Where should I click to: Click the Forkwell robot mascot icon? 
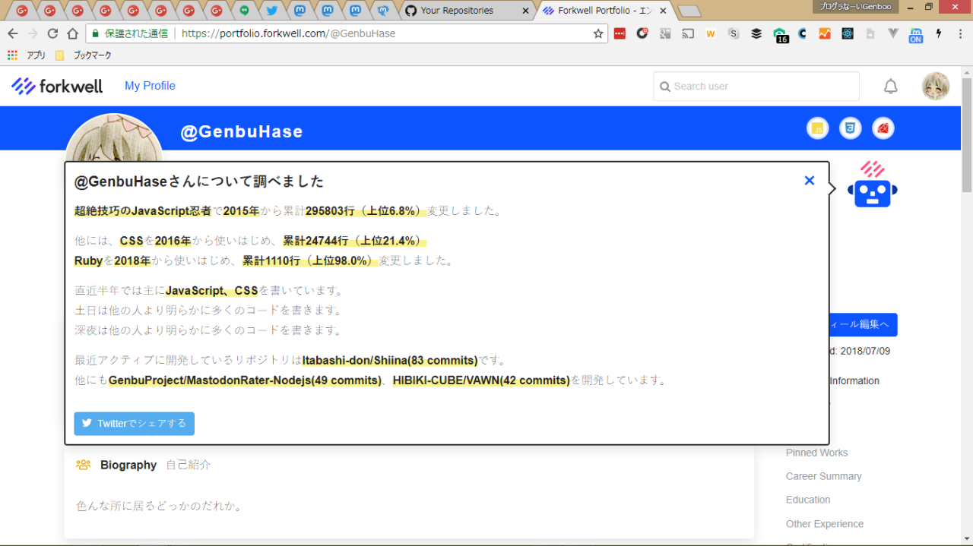[x=872, y=185]
